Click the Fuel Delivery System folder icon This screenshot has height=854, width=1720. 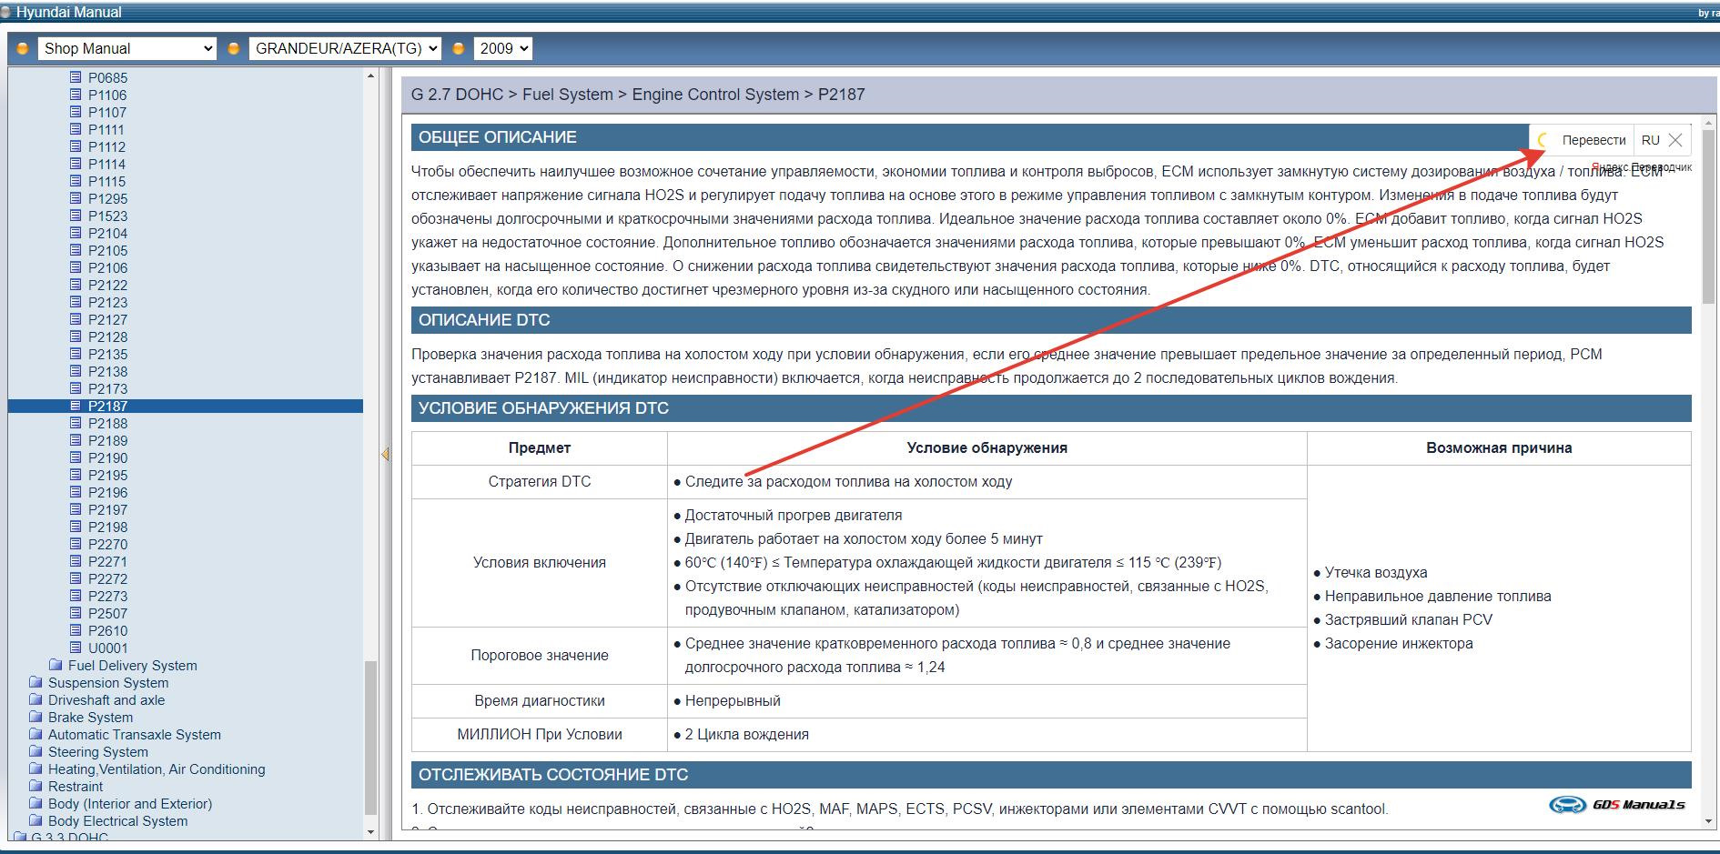[56, 665]
